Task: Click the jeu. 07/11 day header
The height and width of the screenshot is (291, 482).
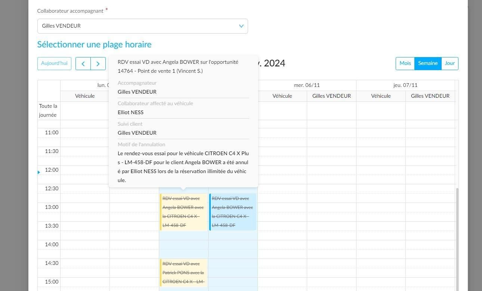Action: [x=405, y=85]
